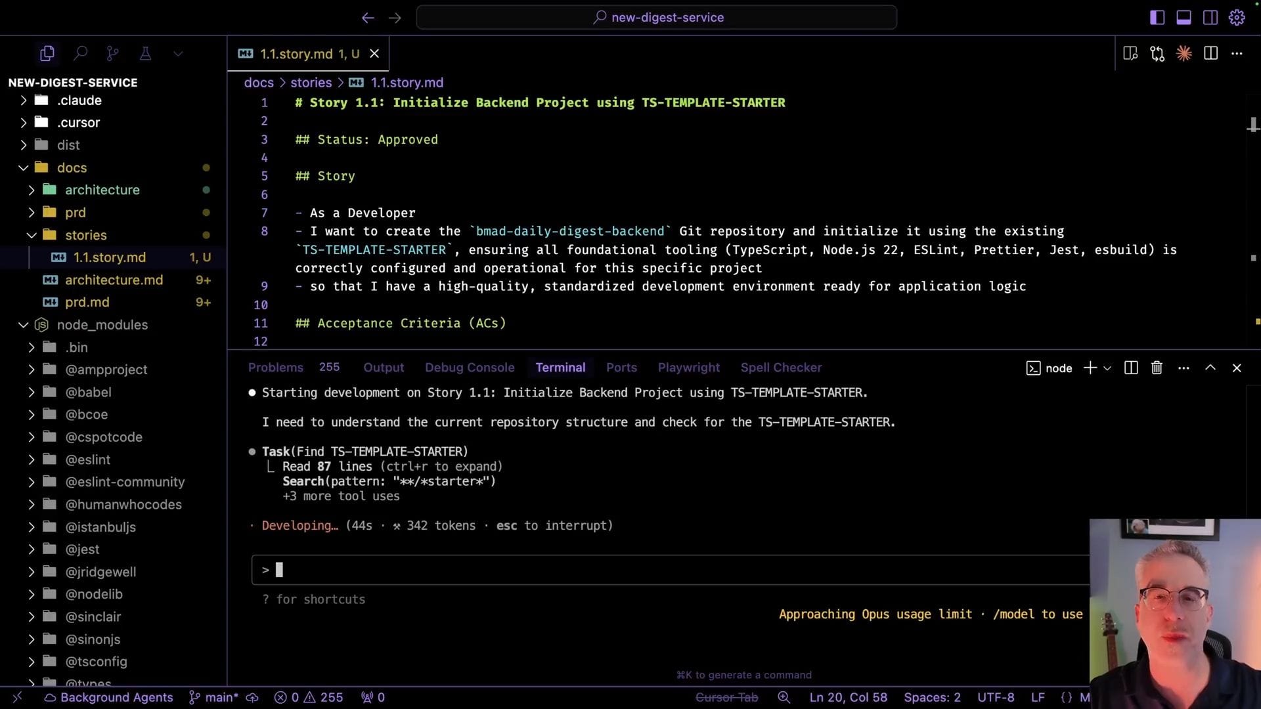
Task: Open the Search view in sidebar
Action: coord(80,53)
